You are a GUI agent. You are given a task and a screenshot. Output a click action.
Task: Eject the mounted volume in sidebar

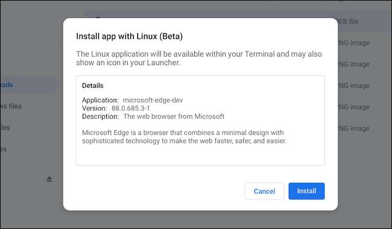pyautogui.click(x=49, y=179)
